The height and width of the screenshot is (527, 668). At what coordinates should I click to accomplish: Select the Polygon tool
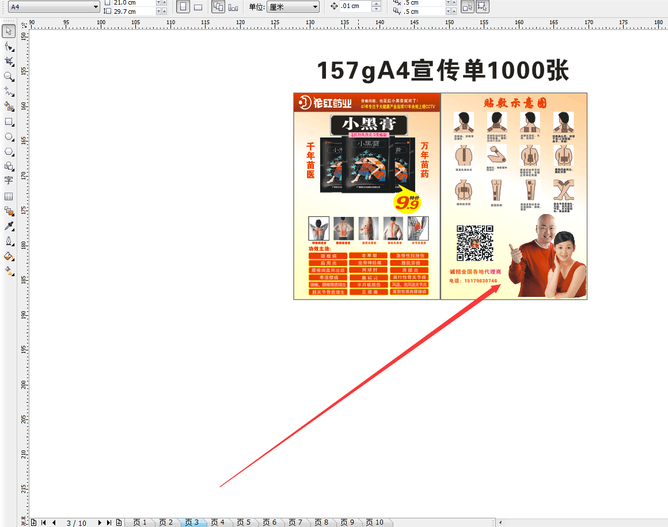pyautogui.click(x=9, y=152)
